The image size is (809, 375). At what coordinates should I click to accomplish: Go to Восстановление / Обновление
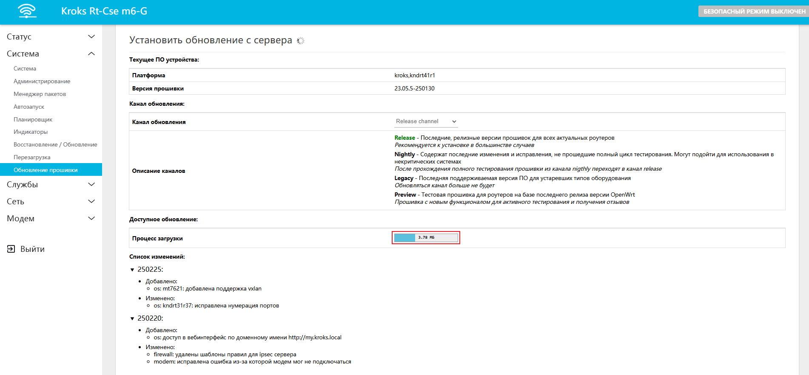point(55,144)
